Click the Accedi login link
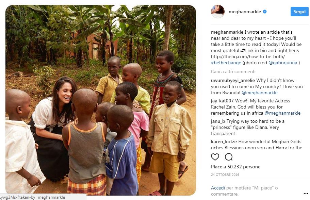Screen dimensions: 310x200 pos(218,188)
